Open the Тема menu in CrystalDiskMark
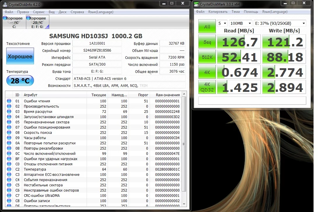This screenshot has height=212, width=336. [x=235, y=12]
